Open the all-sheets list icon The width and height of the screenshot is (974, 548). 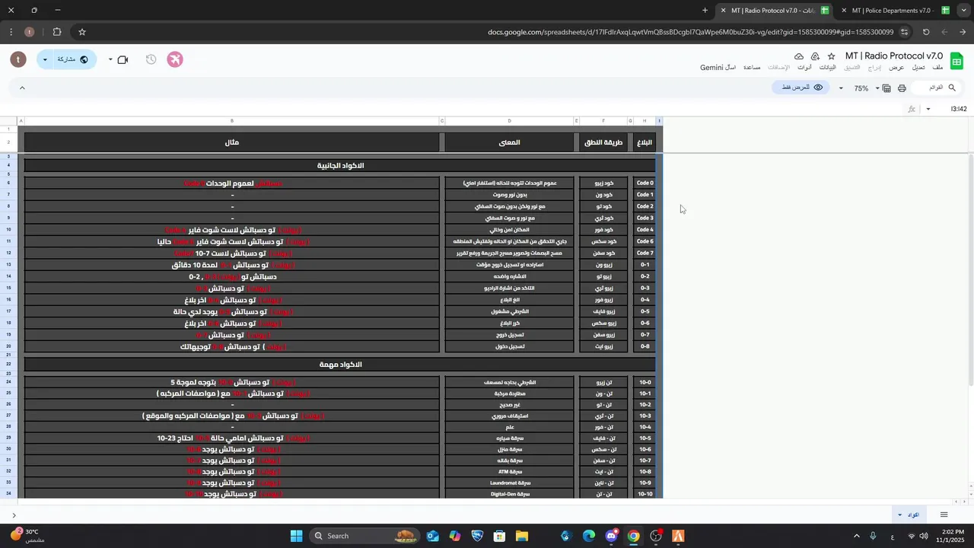(x=944, y=515)
